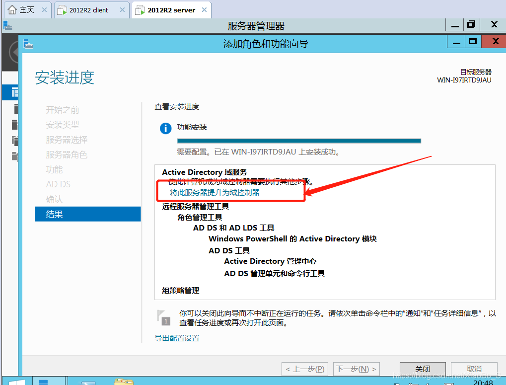Screen dimensions: 506x385
Task: Click AD DS 工具 entry
Action: click(x=229, y=251)
